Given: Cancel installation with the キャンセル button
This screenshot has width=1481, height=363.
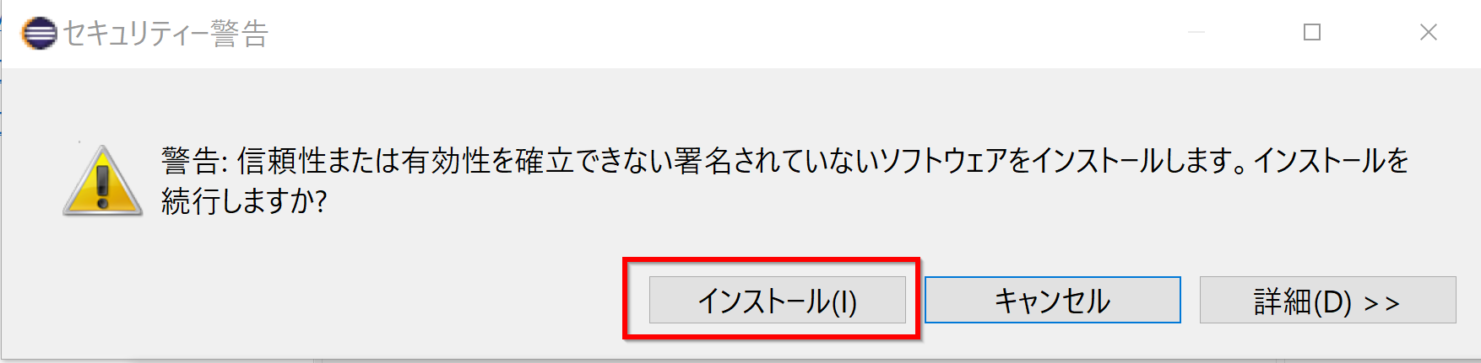Looking at the screenshot, I should pyautogui.click(x=1052, y=300).
